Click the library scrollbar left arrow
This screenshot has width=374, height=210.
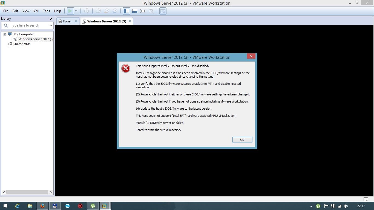point(4,192)
